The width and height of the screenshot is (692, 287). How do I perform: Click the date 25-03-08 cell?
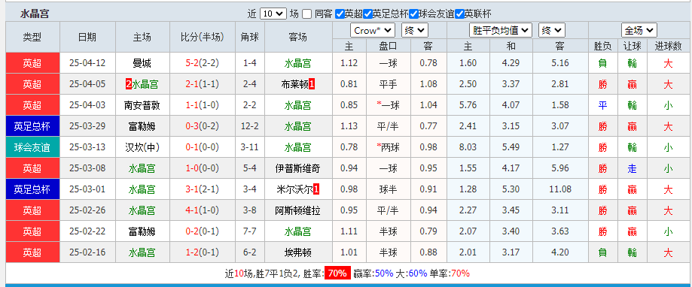pyautogui.click(x=87, y=168)
